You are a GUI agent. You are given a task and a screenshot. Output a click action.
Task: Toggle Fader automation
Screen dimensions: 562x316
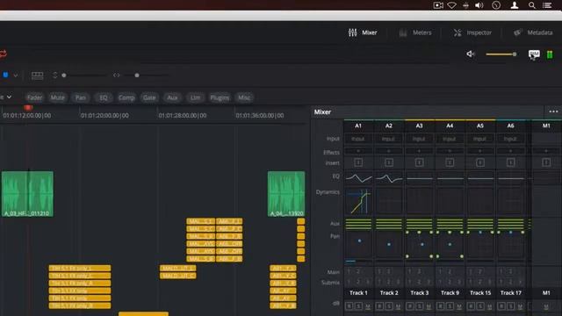click(34, 97)
